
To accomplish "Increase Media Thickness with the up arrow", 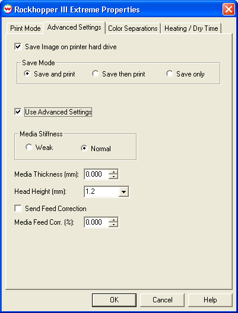I will [113, 172].
